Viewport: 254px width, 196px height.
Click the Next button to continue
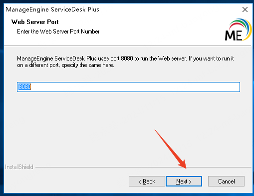184,181
